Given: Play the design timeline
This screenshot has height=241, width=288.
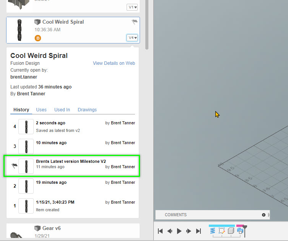Looking at the screenshot, I should tap(179, 231).
